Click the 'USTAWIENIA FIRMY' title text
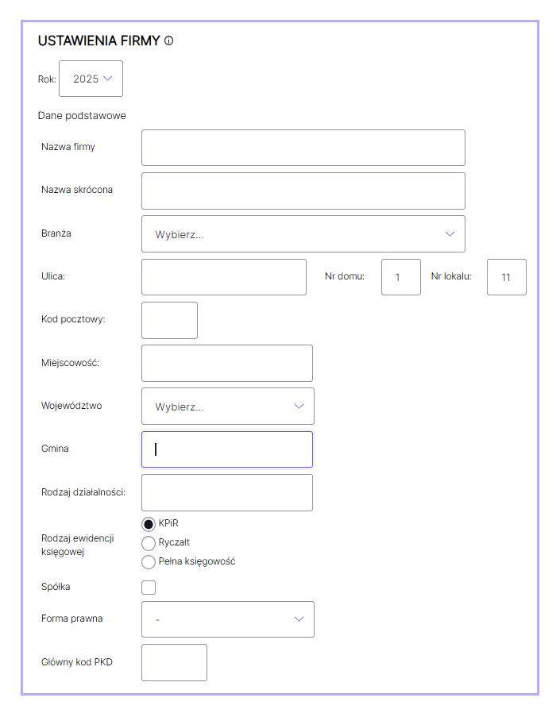Image resolution: width=560 pixels, height=713 pixels. (99, 41)
